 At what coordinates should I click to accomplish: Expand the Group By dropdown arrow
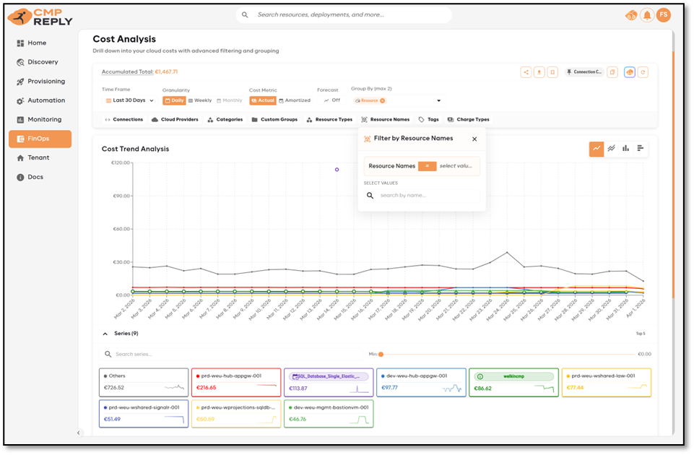pos(438,101)
